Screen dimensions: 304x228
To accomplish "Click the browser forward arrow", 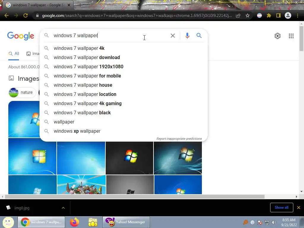I will click(x=16, y=15).
